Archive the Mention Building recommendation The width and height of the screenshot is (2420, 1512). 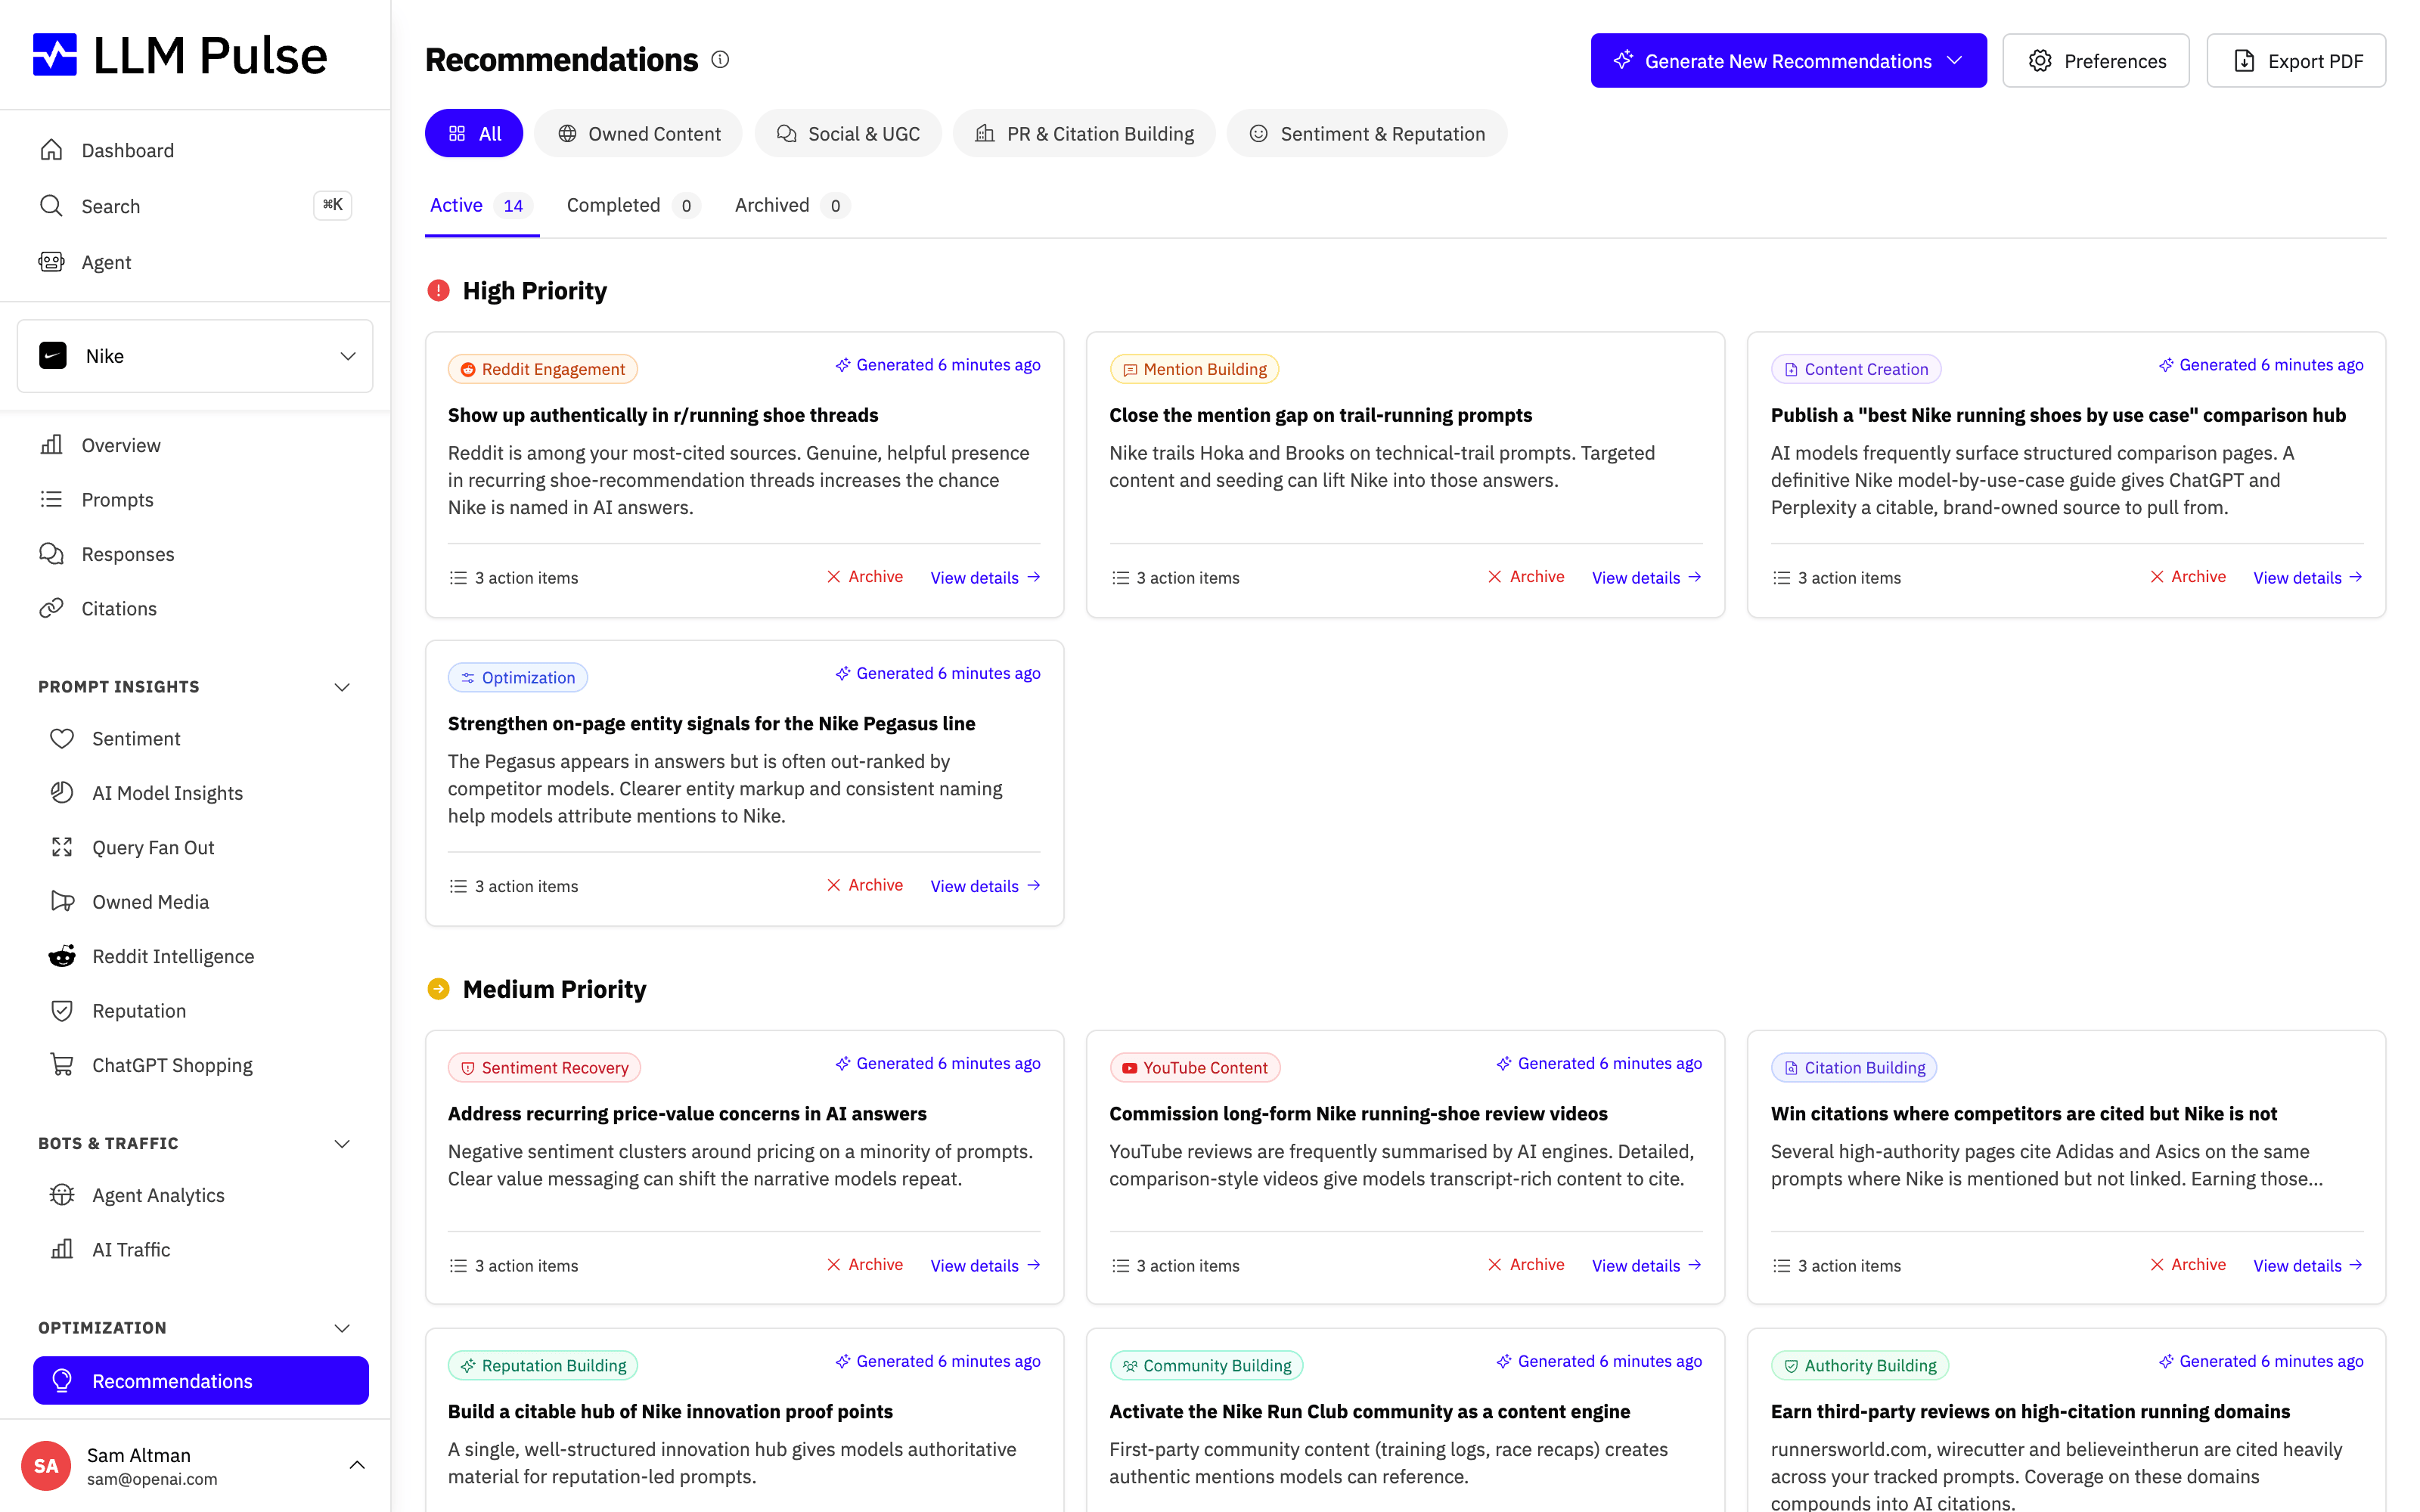tap(1526, 576)
